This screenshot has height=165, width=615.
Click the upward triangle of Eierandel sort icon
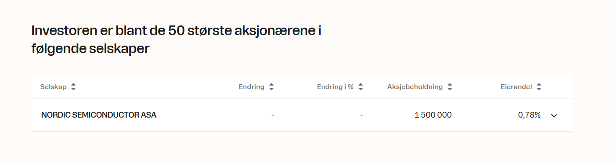[x=539, y=85]
